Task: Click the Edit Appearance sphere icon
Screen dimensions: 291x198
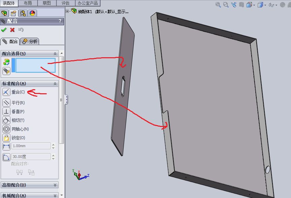Action: [283, 5]
